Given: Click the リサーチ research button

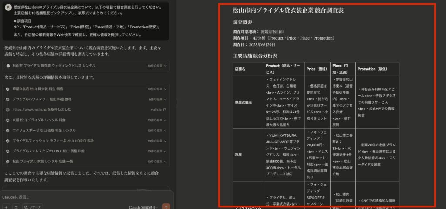Looking at the screenshot, I should 33,207.
